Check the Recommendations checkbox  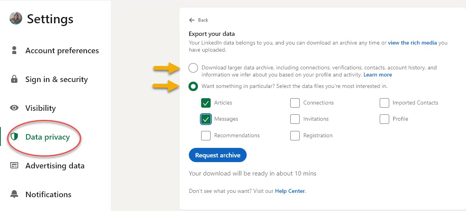tap(206, 136)
